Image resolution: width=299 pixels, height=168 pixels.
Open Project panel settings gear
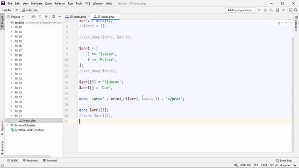[54, 17]
